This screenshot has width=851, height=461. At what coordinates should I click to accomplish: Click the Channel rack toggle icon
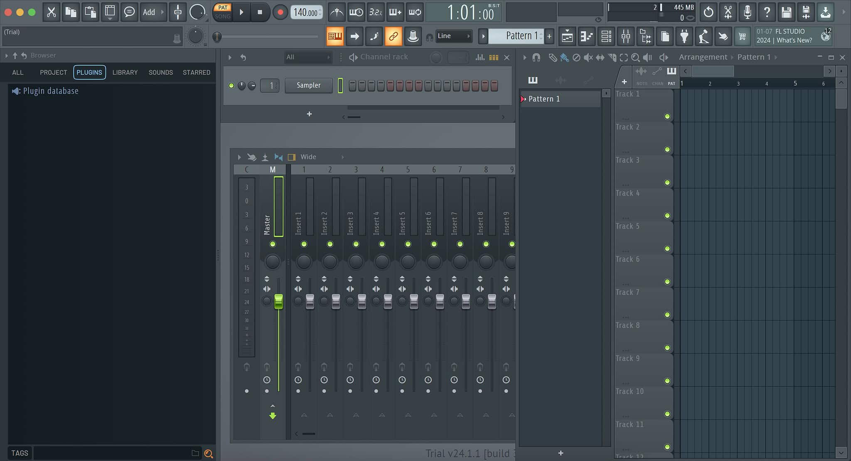pyautogui.click(x=606, y=36)
